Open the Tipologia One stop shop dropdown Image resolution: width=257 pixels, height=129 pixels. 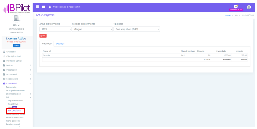137,29
